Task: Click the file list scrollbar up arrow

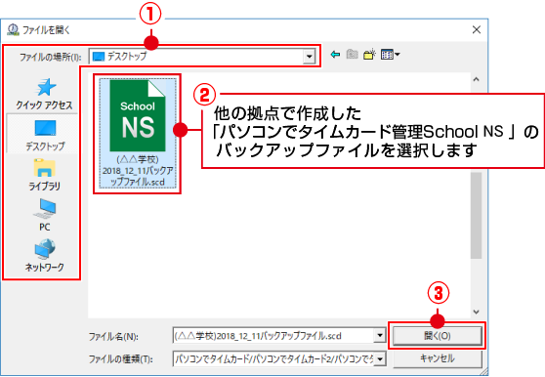Action: click(x=476, y=79)
